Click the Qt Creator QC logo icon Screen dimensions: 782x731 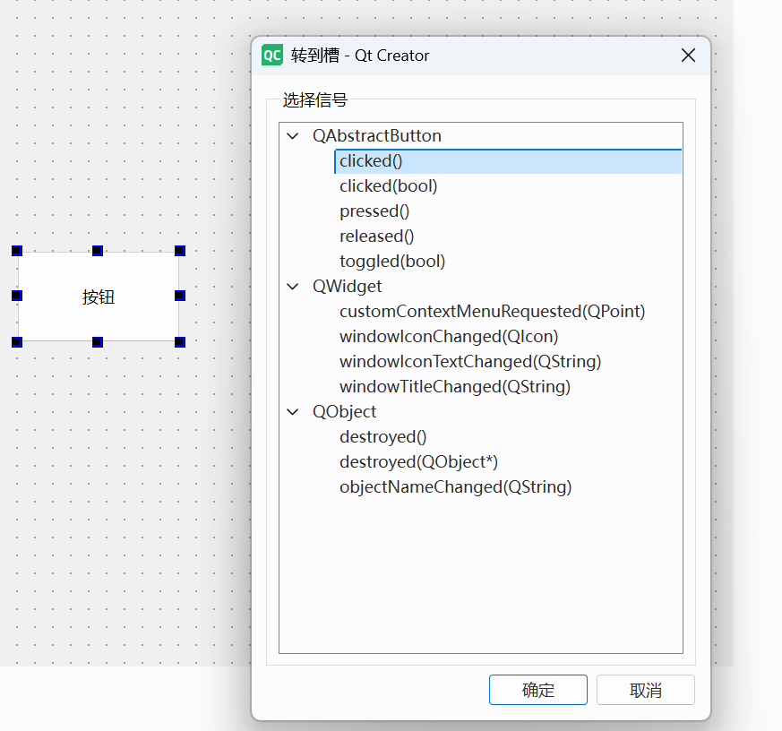tap(272, 56)
